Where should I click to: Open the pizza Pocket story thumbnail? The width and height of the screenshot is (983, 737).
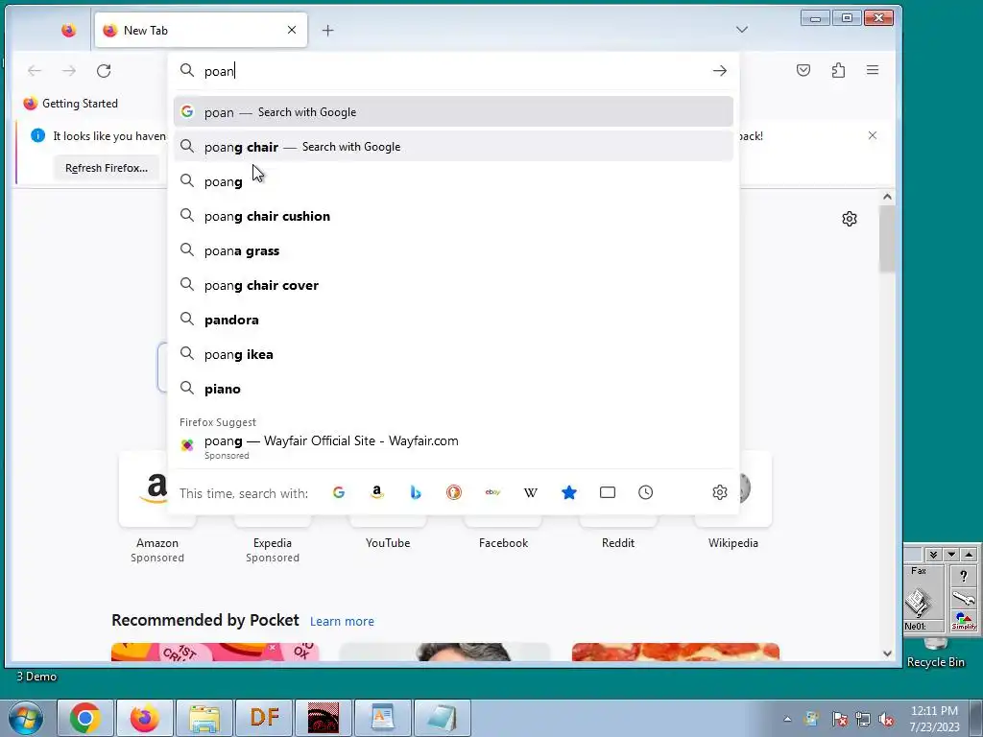pos(676,652)
